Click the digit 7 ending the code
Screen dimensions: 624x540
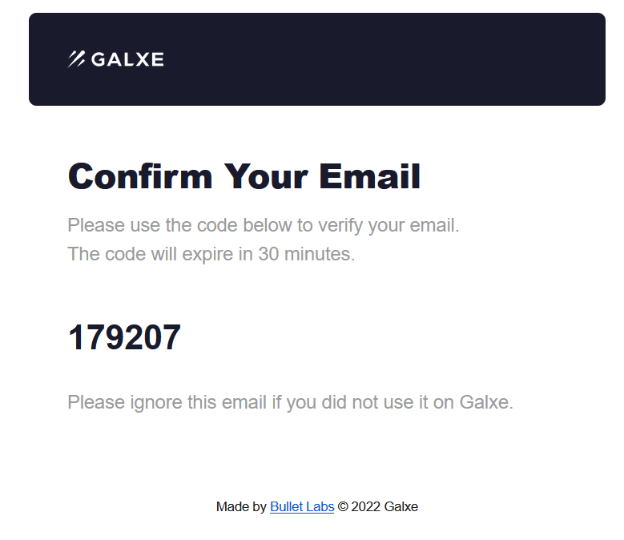pyautogui.click(x=171, y=337)
